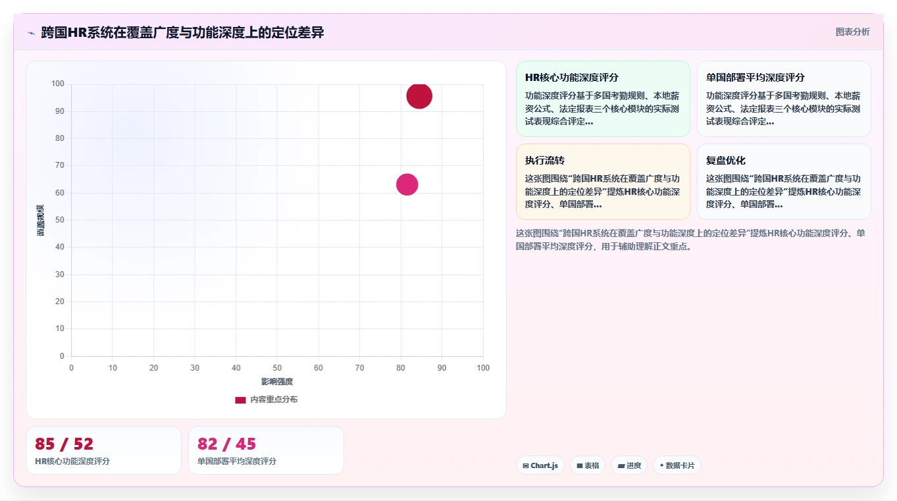Select the Chart.js tag chip
The width and height of the screenshot is (897, 501).
point(540,465)
